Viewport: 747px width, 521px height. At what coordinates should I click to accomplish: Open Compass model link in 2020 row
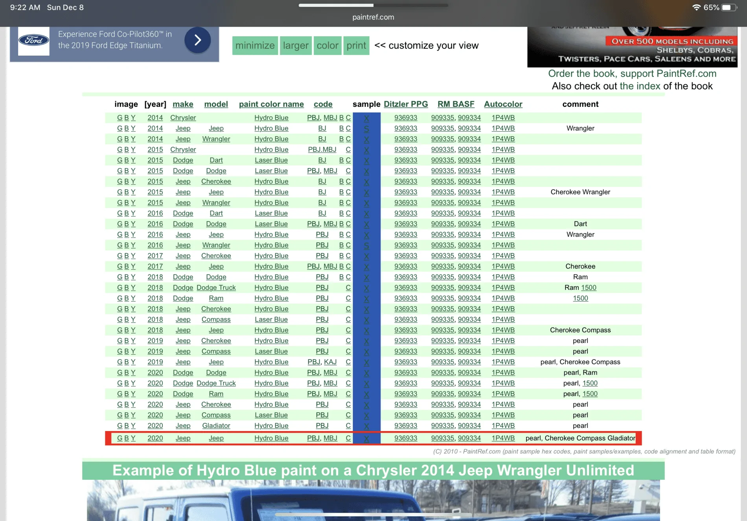216,415
